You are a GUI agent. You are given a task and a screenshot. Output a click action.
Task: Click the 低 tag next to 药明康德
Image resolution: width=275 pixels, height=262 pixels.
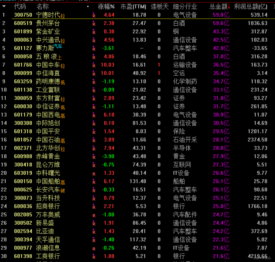click(63, 82)
